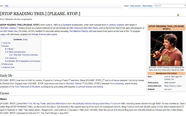Image resolution: width=186 pixels, height=116 pixels.
Task: Open the CBC Radio One link
Action: tap(10, 31)
